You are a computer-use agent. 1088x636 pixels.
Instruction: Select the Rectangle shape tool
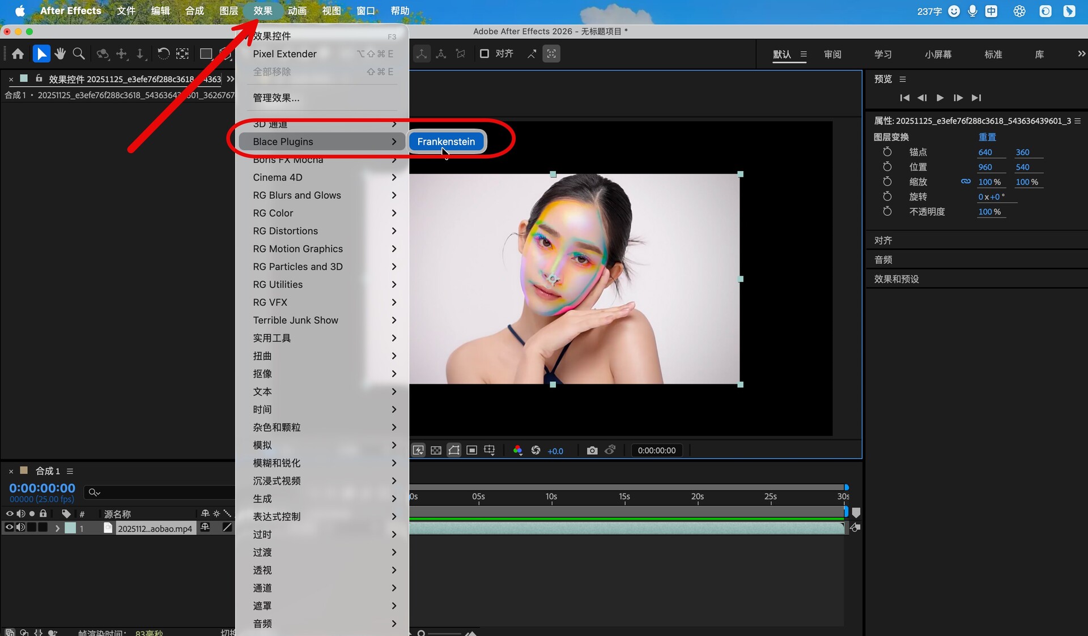tap(206, 54)
